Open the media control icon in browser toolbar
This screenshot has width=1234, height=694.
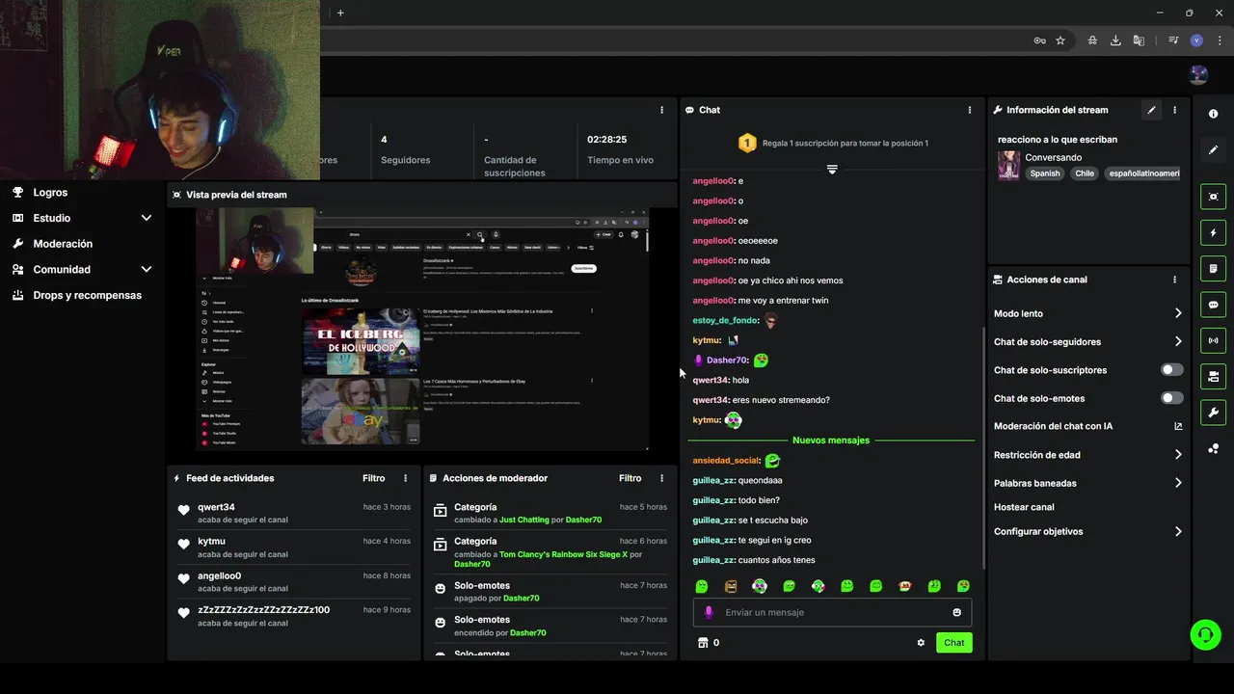click(1173, 40)
